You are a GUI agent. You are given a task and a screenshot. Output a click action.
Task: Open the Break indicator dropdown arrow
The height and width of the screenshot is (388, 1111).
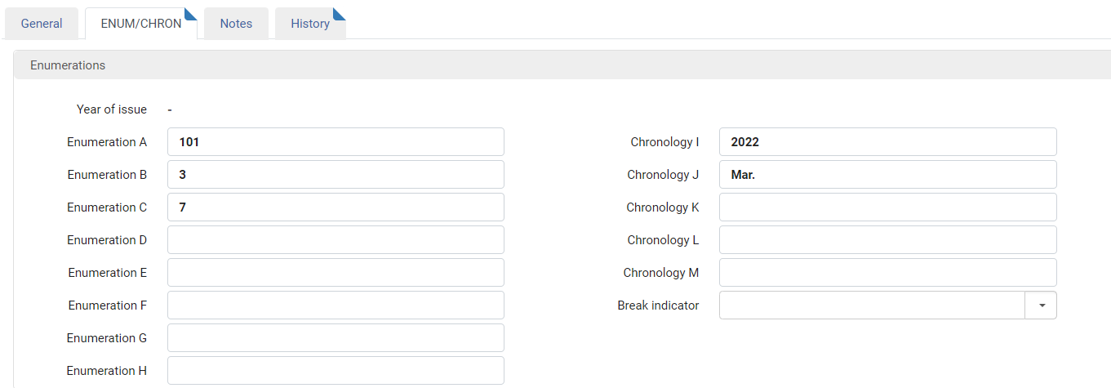coord(1042,305)
